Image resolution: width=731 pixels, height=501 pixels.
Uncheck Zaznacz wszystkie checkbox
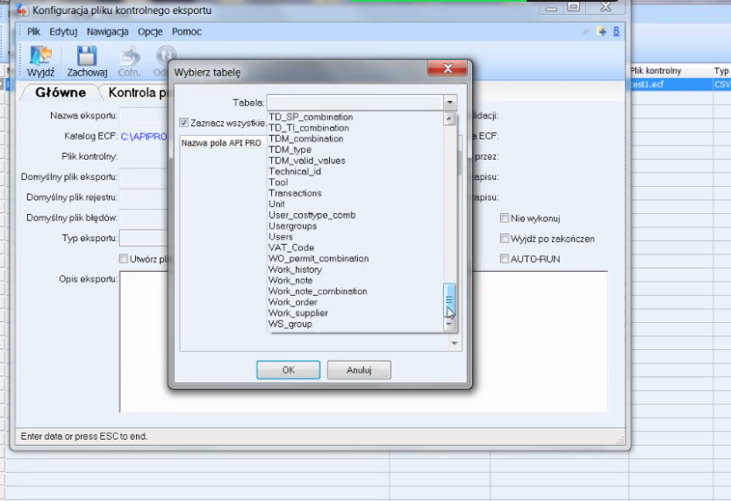183,123
